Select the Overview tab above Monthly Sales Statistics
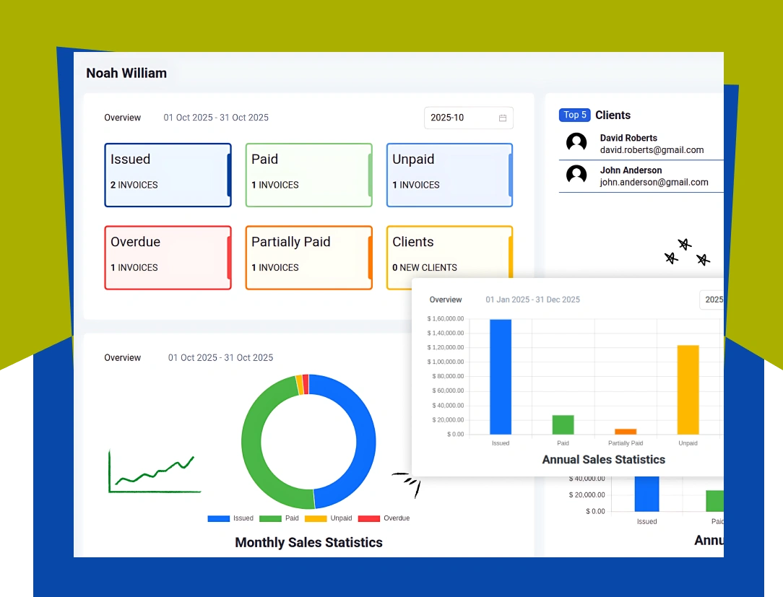The image size is (783, 597). point(122,357)
